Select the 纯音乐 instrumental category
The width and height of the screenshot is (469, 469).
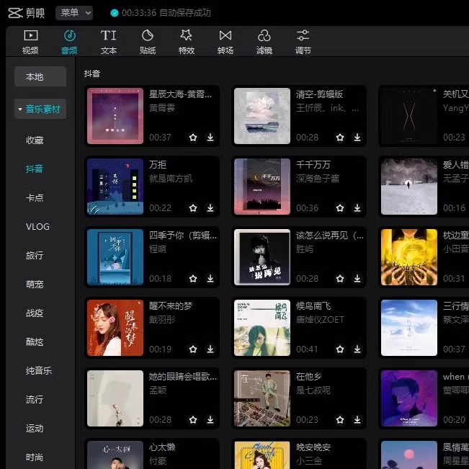click(x=39, y=370)
